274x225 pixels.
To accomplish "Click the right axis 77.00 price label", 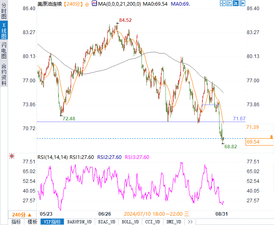I will 253,81.
